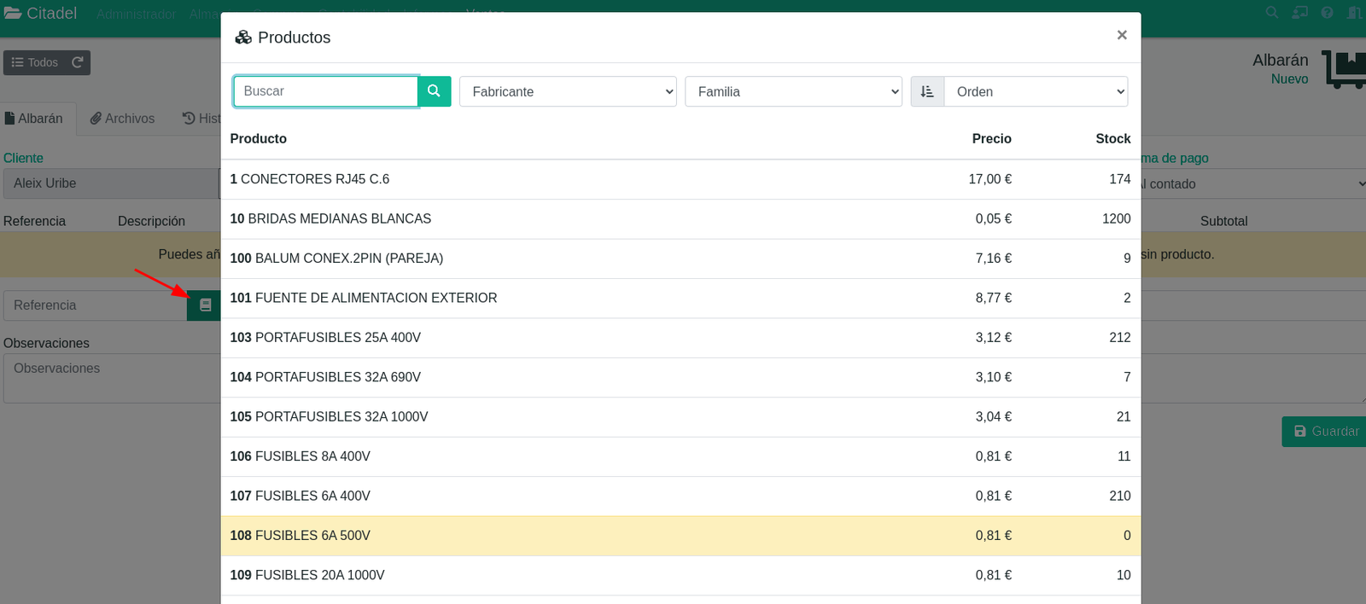The width and height of the screenshot is (1366, 604).
Task: Click the Guardar save button
Action: (x=1326, y=432)
